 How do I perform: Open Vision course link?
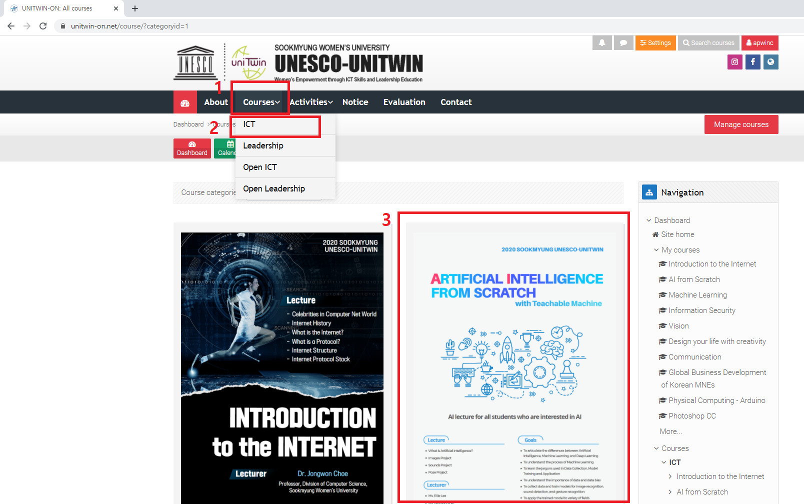[x=678, y=326]
